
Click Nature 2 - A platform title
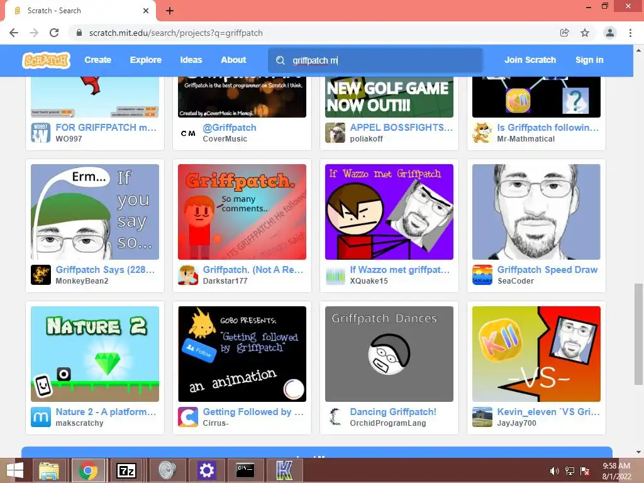tap(106, 412)
